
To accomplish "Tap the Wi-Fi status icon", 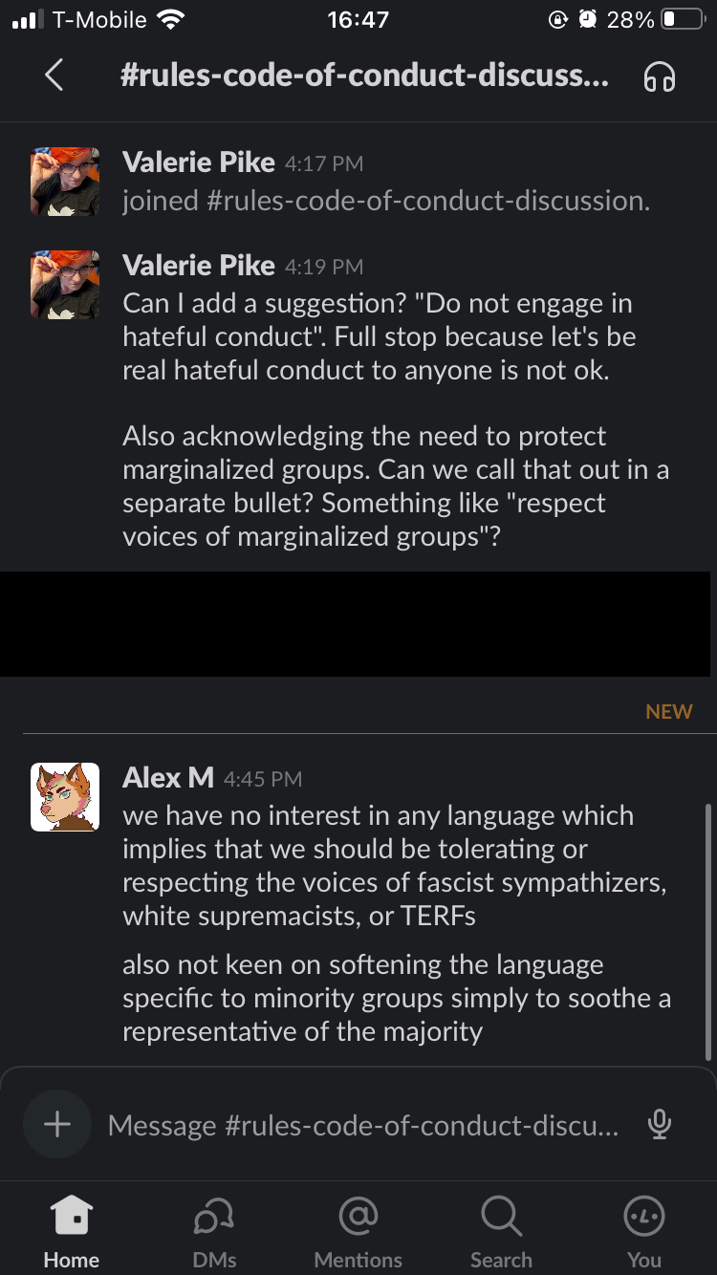I will (x=172, y=19).
